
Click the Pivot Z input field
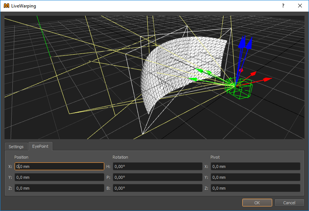[255, 188]
